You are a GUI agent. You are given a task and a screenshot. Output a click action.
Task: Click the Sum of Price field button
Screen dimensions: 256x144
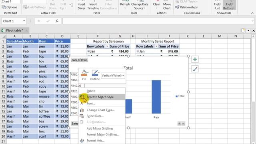(x=79, y=60)
